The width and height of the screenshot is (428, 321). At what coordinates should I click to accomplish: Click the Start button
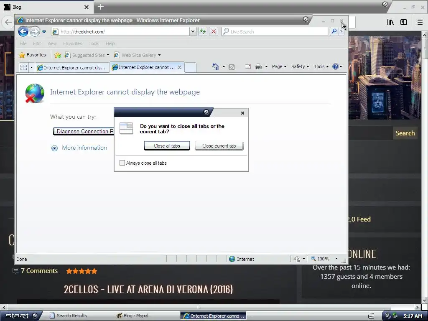tap(21, 316)
